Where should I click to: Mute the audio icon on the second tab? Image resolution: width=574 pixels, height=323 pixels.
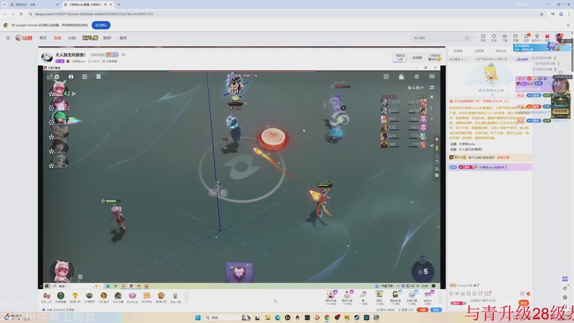pos(105,4)
